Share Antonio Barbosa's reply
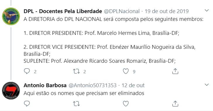This screenshot has height=111, width=213. [x=175, y=103]
